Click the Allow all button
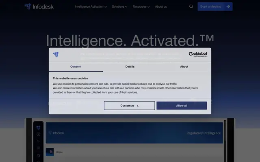This screenshot has width=260, height=162. pos(182,106)
